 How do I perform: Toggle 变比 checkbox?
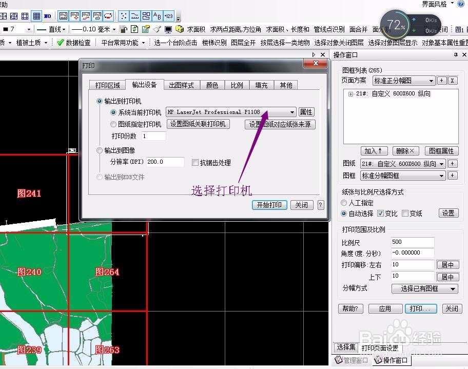(x=380, y=213)
